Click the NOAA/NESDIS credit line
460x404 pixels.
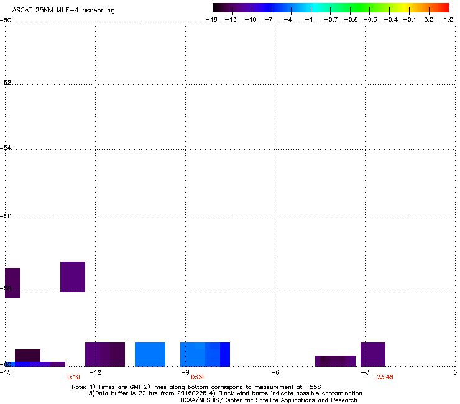click(269, 400)
